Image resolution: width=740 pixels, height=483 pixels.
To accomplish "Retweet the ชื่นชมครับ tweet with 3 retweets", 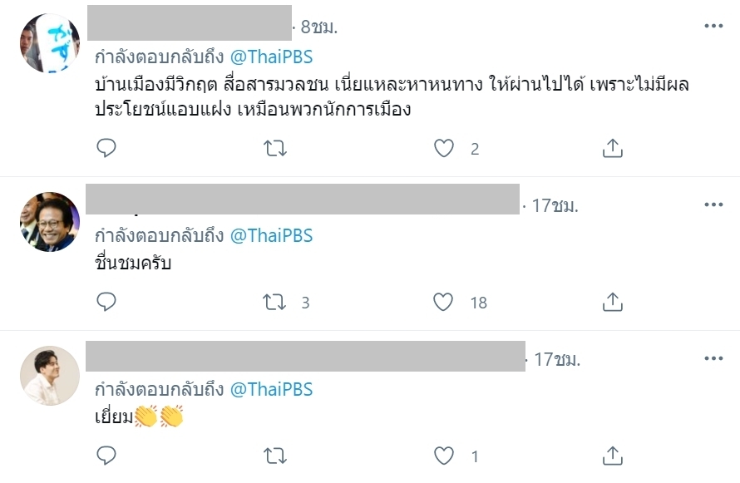I will coord(274,302).
